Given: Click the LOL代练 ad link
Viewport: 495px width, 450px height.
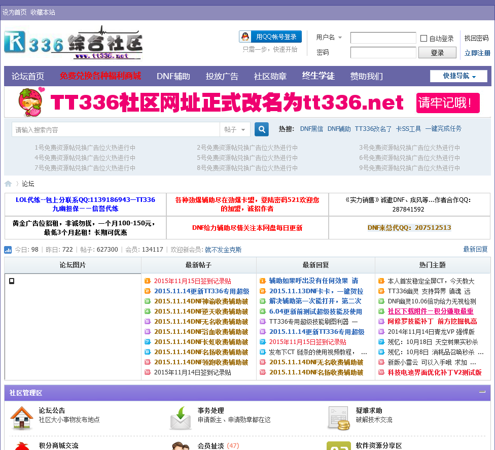Looking at the screenshot, I should tap(85, 204).
